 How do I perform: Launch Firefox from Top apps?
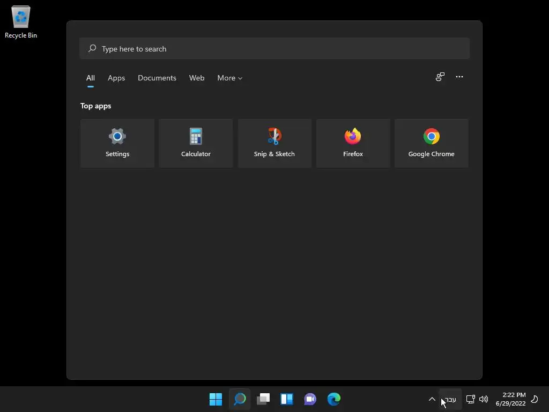coord(353,143)
